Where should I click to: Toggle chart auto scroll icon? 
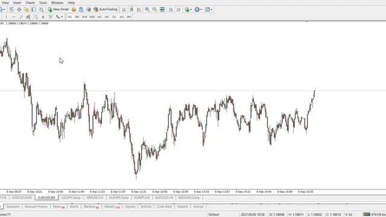coord(171,10)
